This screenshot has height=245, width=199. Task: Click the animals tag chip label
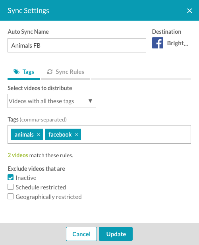point(24,135)
